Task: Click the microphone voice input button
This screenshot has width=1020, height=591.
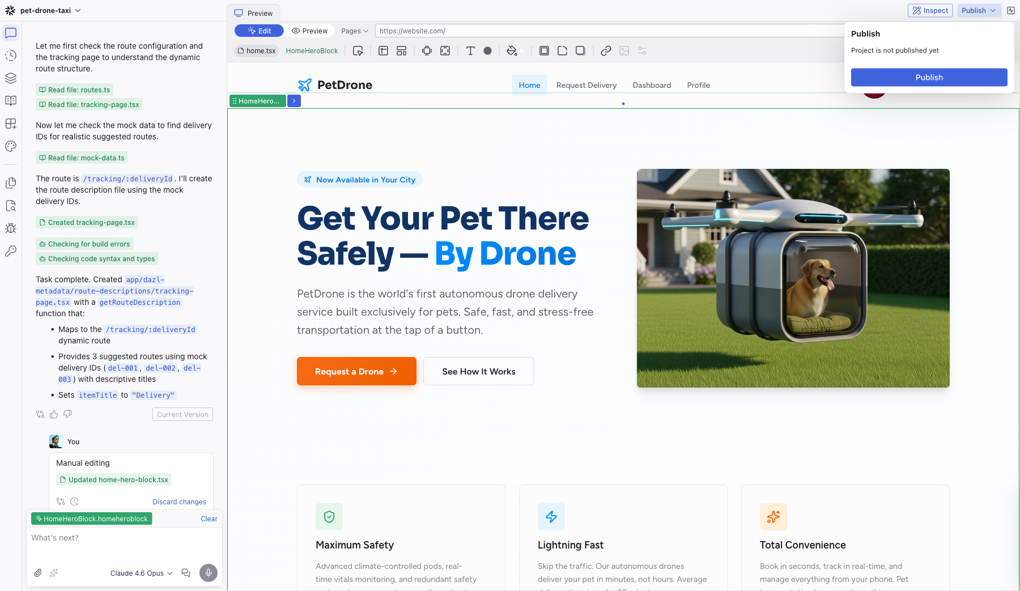Action: [x=208, y=573]
